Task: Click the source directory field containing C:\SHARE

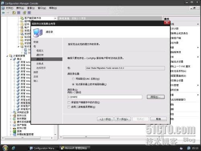Action: click(x=105, y=97)
